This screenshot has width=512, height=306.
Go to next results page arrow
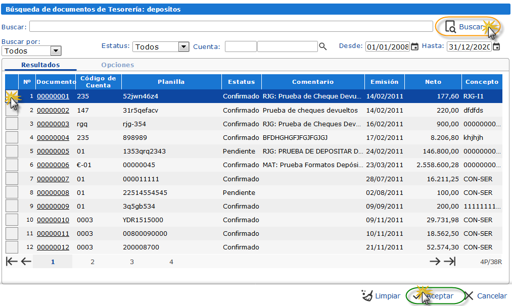[x=435, y=261]
